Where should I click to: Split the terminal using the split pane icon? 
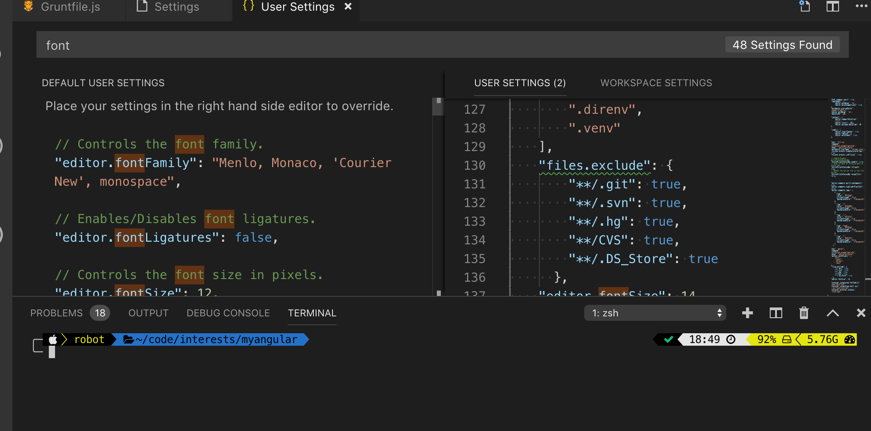776,313
